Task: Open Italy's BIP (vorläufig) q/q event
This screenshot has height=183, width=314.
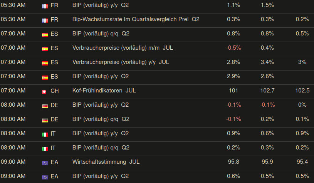Action: 101,148
